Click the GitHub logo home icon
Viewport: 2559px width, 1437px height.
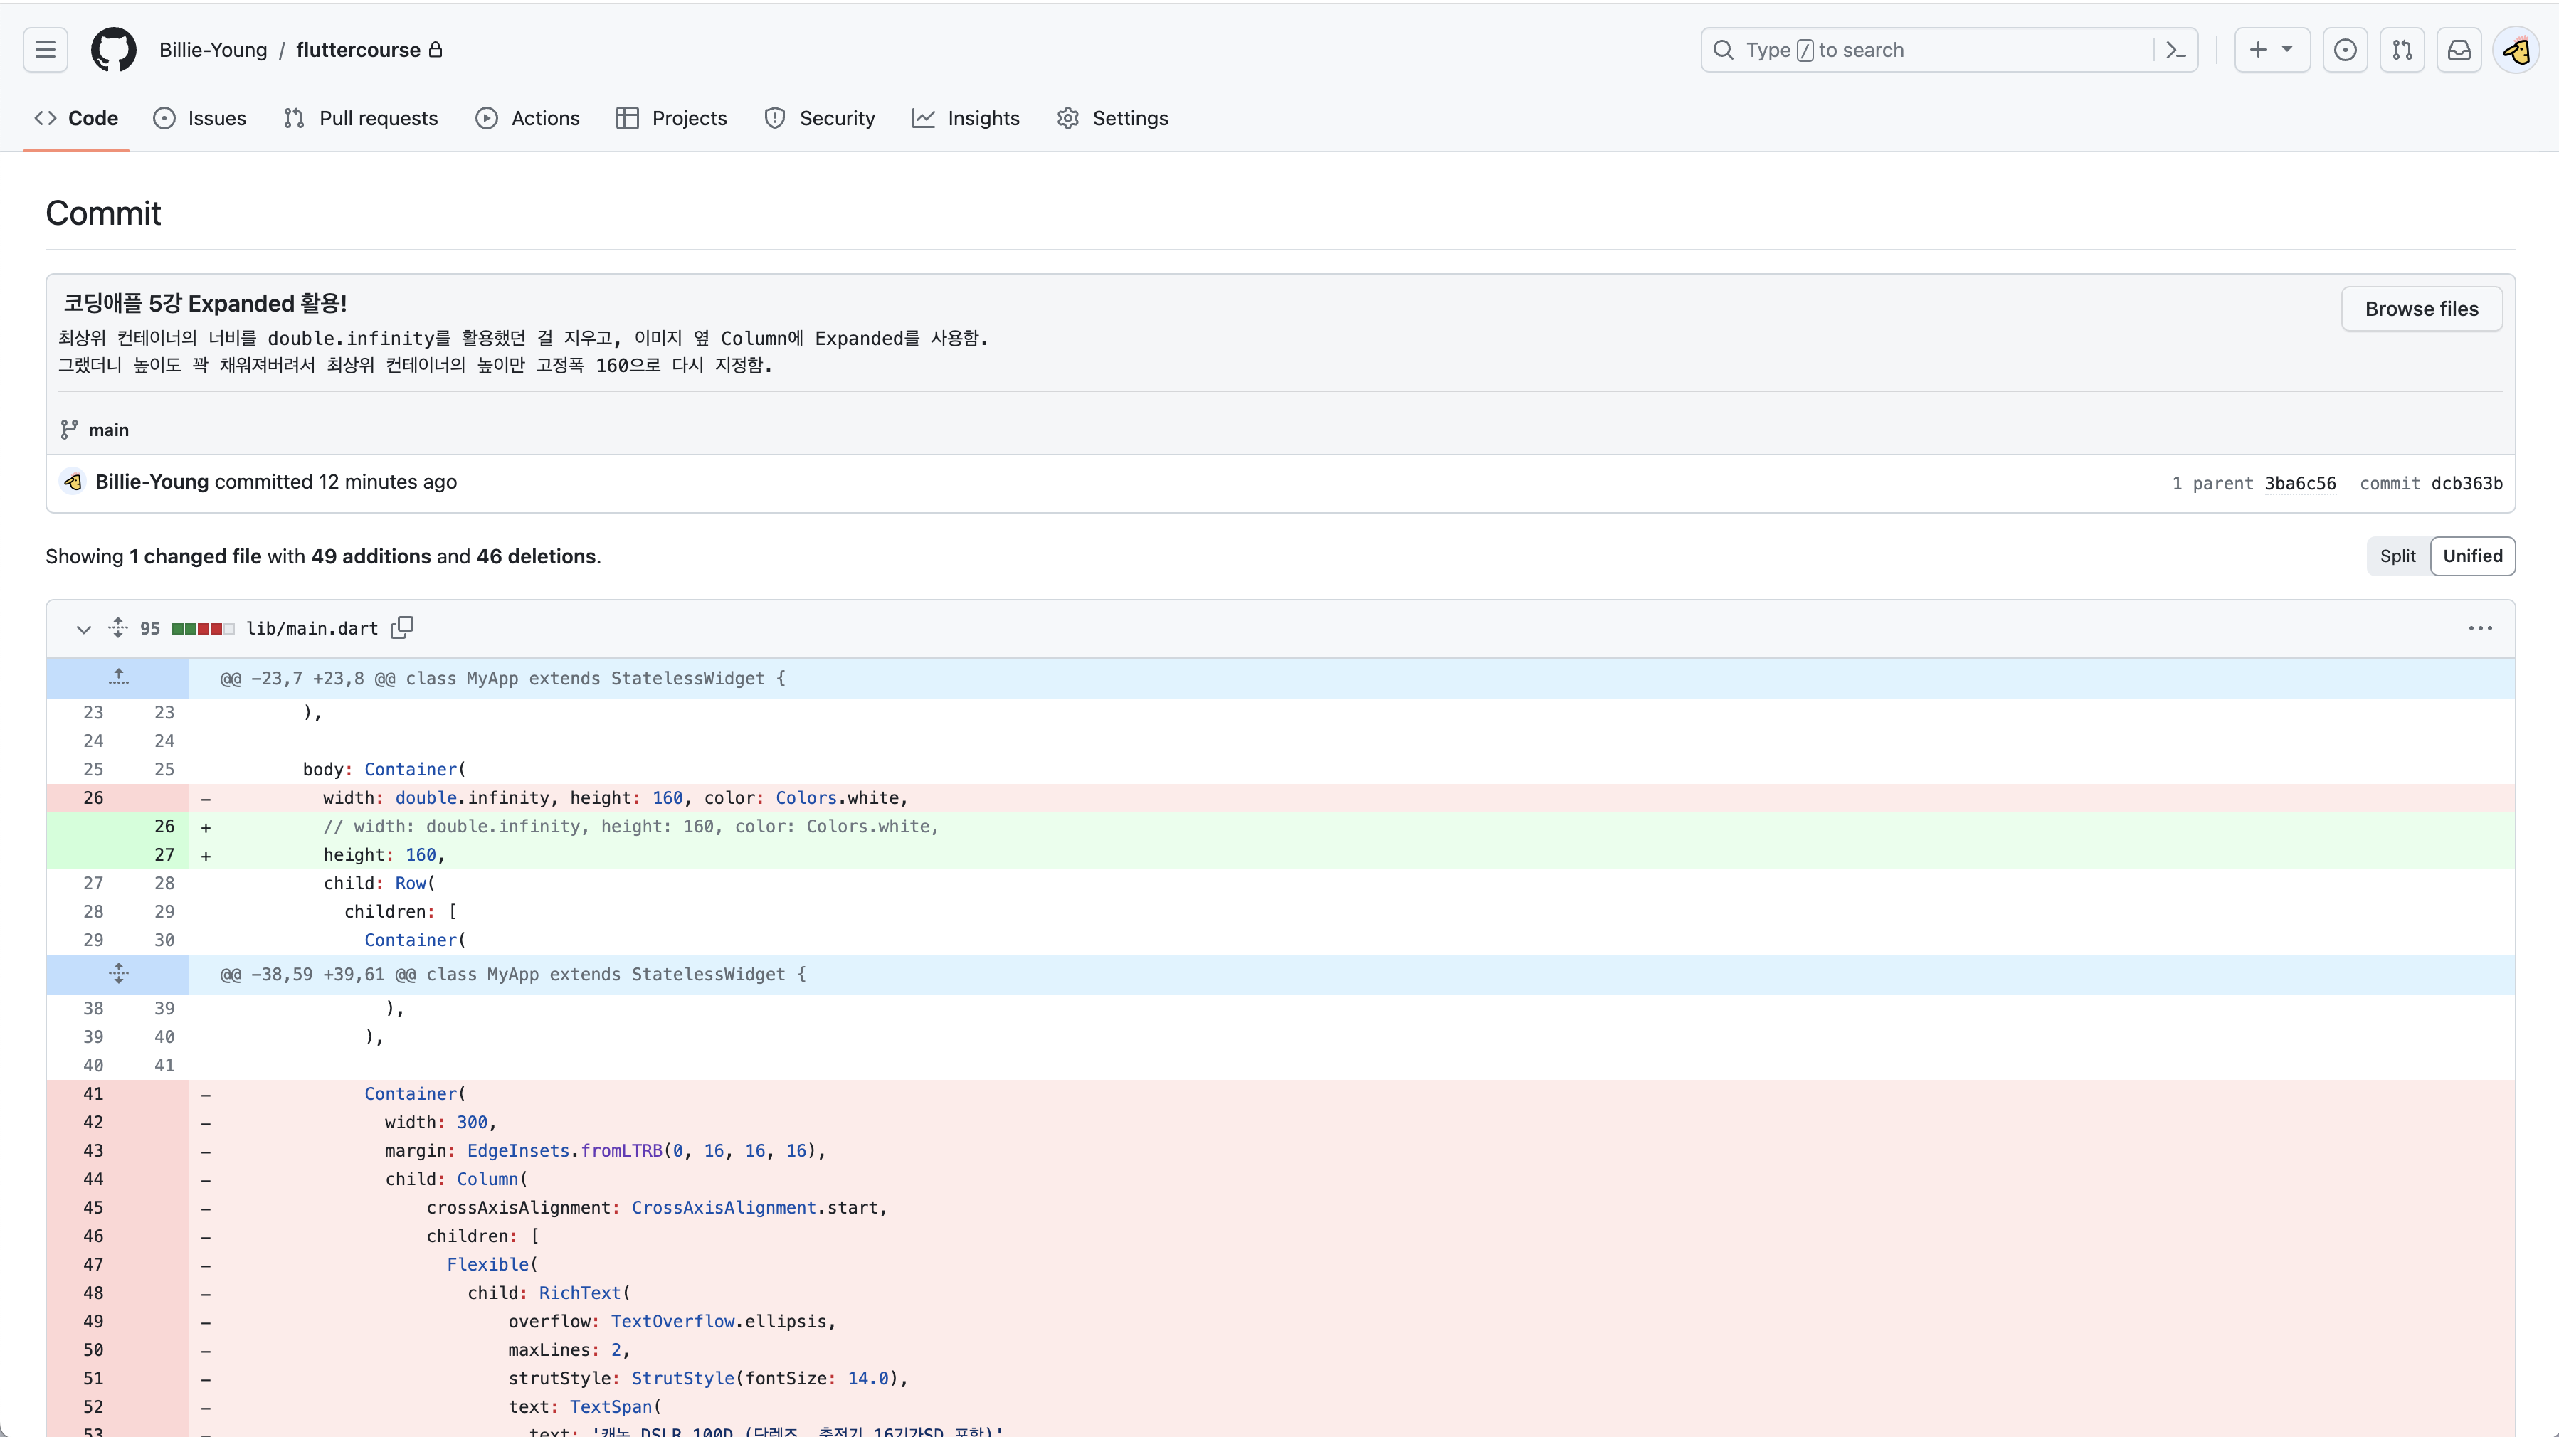coord(113,50)
